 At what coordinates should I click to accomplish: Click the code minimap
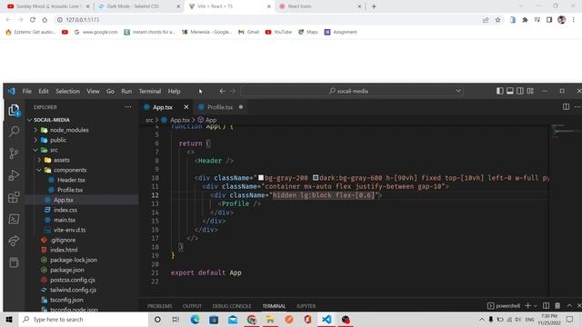[x=566, y=131]
